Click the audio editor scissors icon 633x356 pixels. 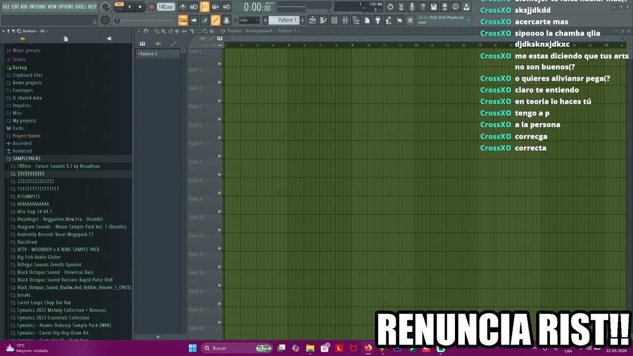(x=401, y=6)
